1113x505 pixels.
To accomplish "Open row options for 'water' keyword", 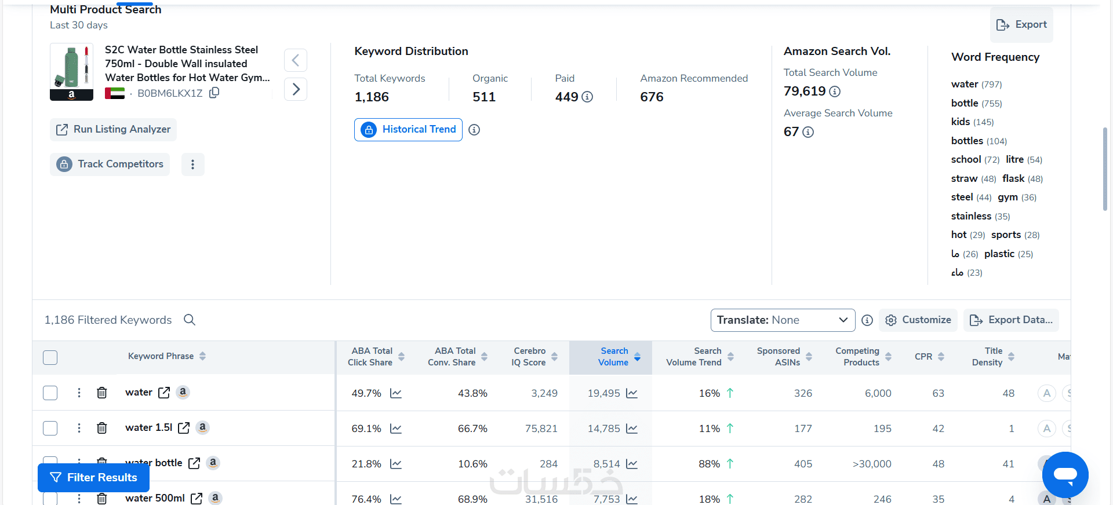I will pyautogui.click(x=79, y=393).
